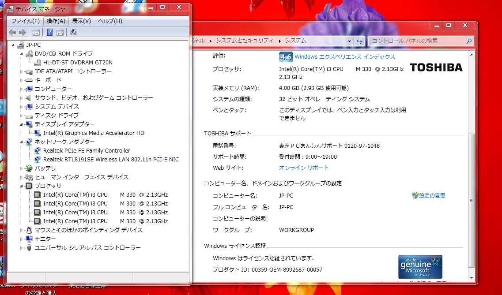Select the first Intel Core i3 CPU icon

(38, 194)
